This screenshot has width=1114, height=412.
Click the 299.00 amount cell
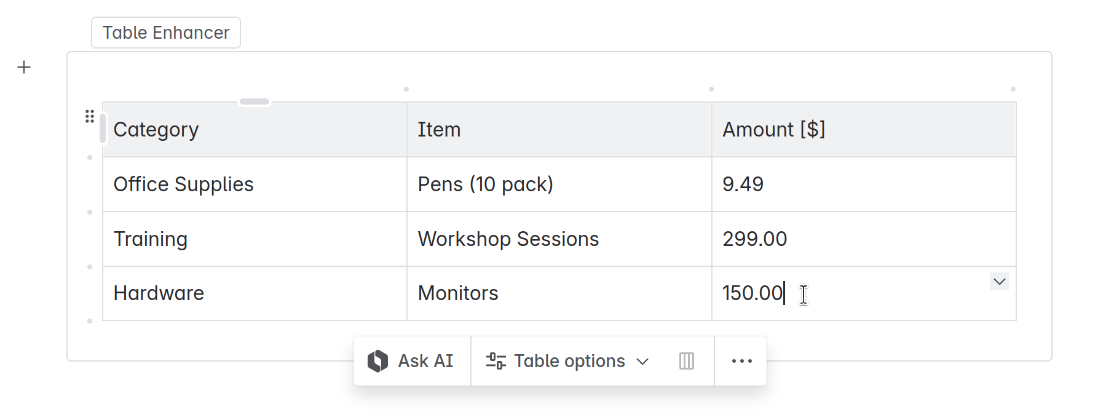863,239
